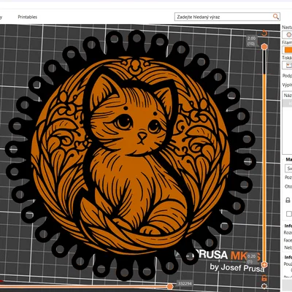The width and height of the screenshot is (292, 292).
Task: Toggle the orange lock icon below the layer slider
Action: (264, 278)
